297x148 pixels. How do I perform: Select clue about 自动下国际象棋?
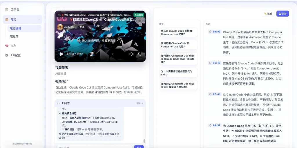(x=178, y=59)
